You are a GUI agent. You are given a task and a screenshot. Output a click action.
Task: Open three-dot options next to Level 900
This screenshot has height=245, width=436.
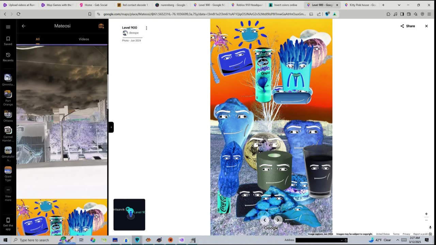coord(146,28)
